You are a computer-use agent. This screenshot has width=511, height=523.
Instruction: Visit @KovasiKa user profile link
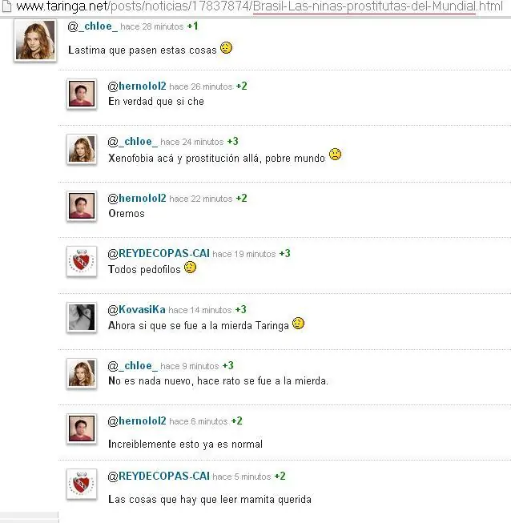pos(136,310)
